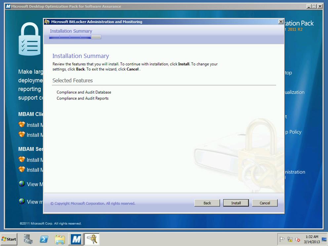Close the BitLocker Administration and Monitoring dialog
The height and width of the screenshot is (246, 328).
click(281, 22)
